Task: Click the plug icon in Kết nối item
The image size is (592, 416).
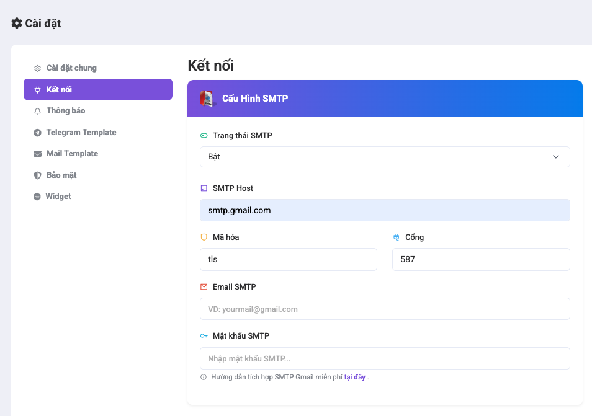Action: (37, 90)
